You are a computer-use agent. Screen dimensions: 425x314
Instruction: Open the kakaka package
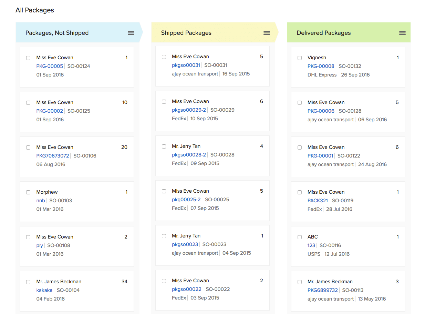pyautogui.click(x=44, y=290)
